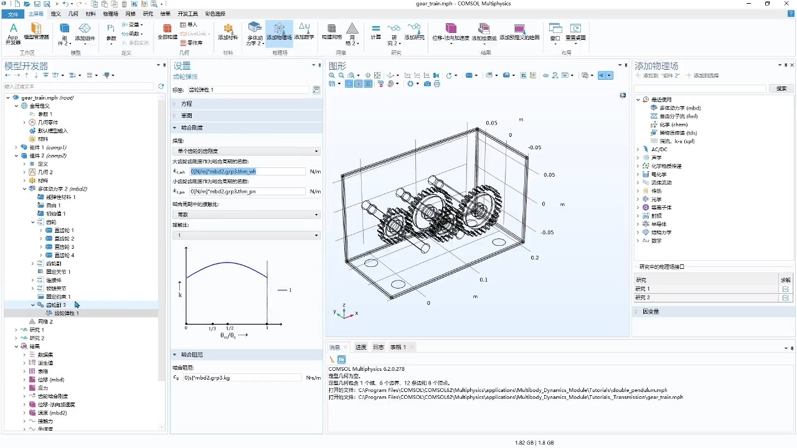Switch to 日志 tab
The width and height of the screenshot is (797, 448).
pos(378,347)
